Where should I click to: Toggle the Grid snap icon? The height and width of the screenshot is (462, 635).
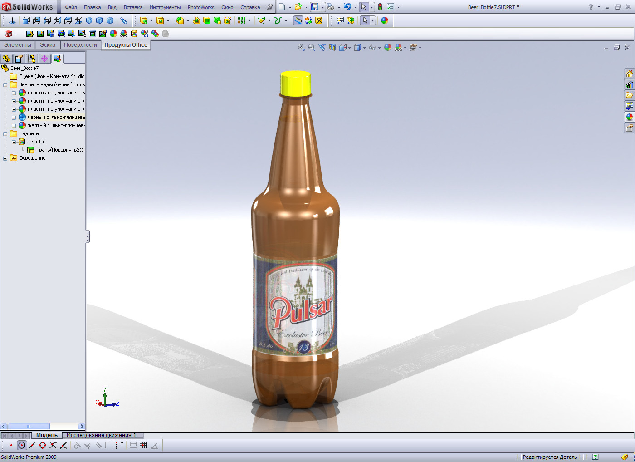(144, 446)
